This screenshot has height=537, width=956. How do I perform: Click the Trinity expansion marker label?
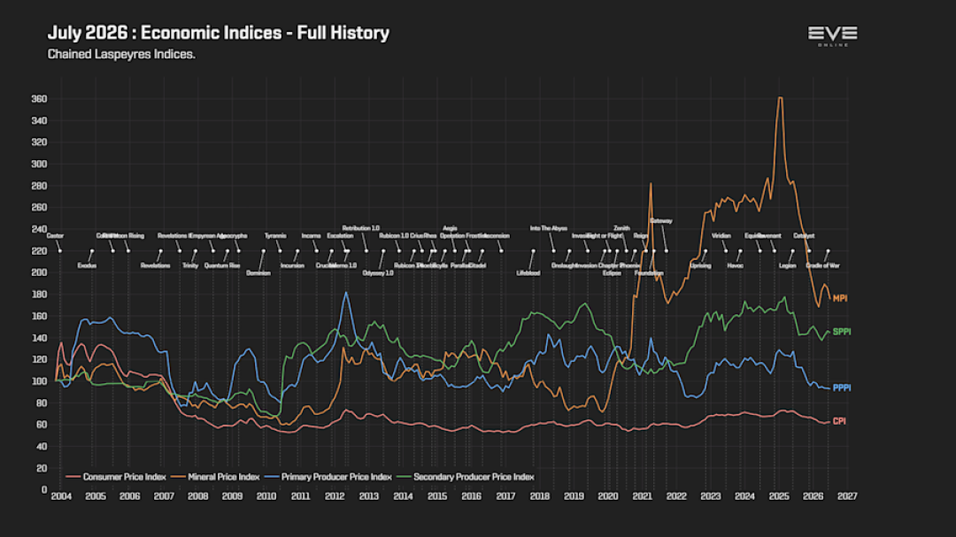(190, 265)
